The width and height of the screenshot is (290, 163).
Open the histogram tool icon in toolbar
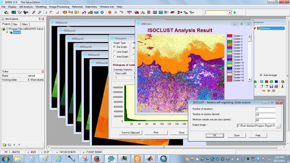(137, 12)
